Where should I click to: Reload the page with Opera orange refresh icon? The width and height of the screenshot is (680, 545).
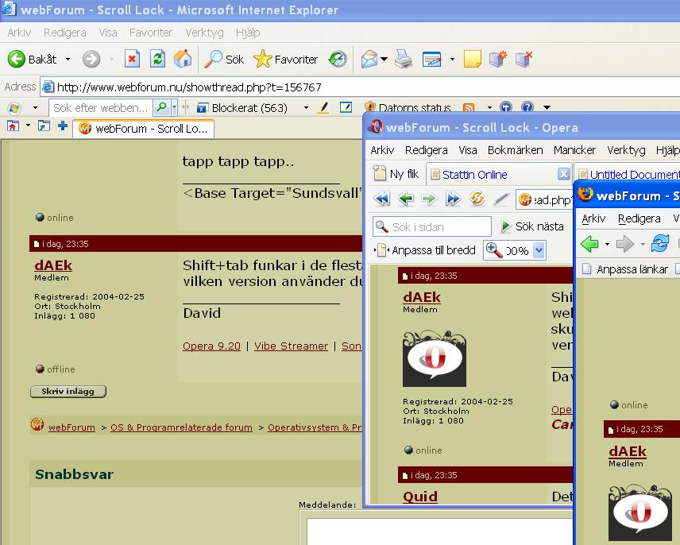[x=477, y=199]
